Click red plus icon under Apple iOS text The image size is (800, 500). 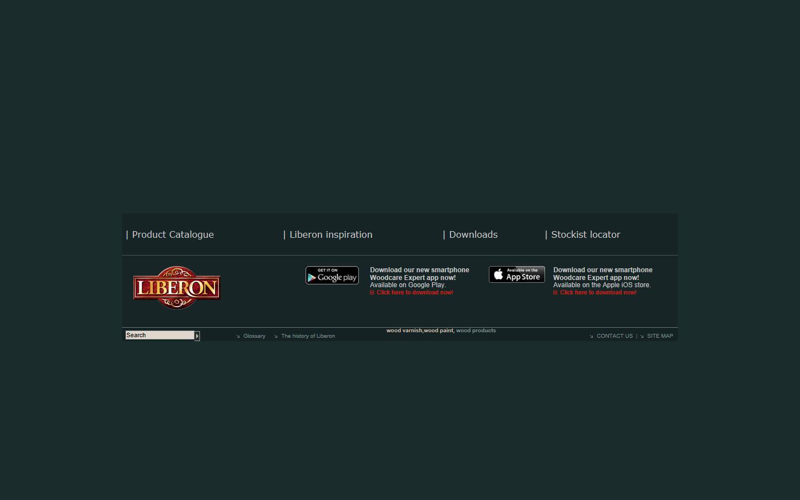[x=555, y=293]
